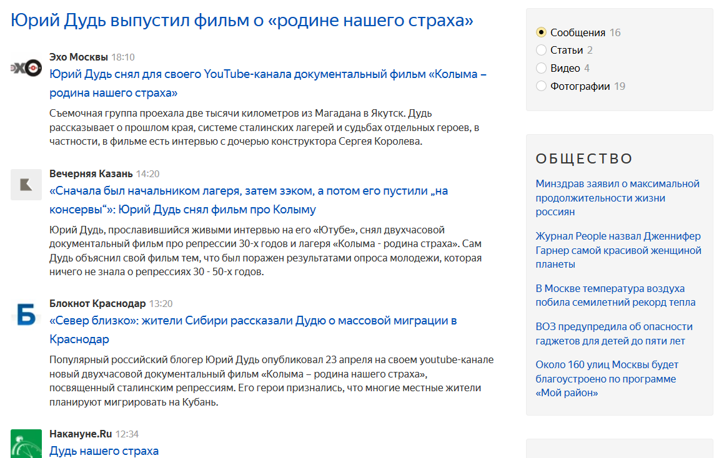Click the 14:20 timestamp

pos(147,174)
